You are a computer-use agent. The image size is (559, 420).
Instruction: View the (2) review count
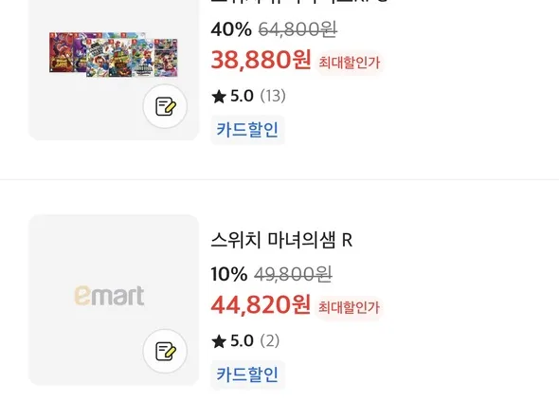(x=270, y=340)
